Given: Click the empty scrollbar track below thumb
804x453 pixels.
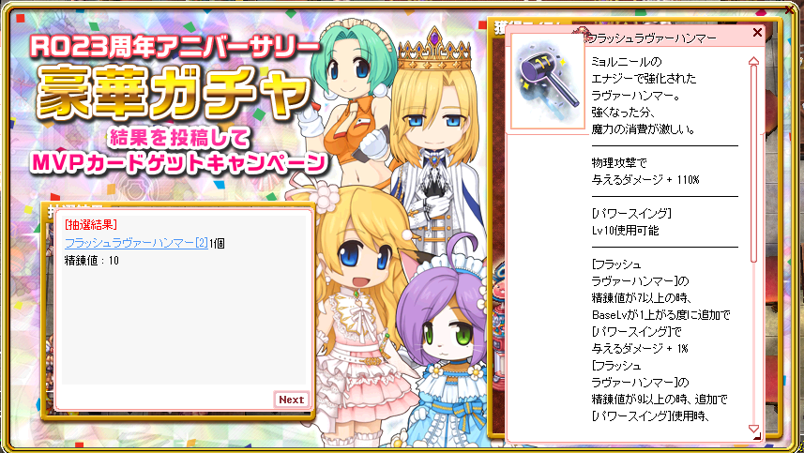Looking at the screenshot, I should 753,342.
